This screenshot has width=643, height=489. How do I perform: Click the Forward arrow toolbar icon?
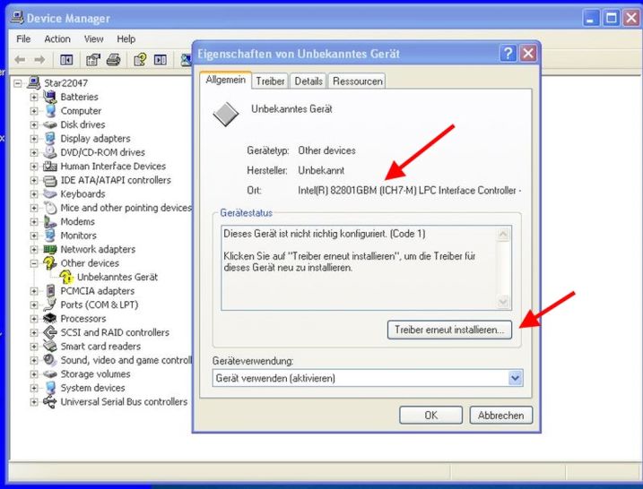39,60
